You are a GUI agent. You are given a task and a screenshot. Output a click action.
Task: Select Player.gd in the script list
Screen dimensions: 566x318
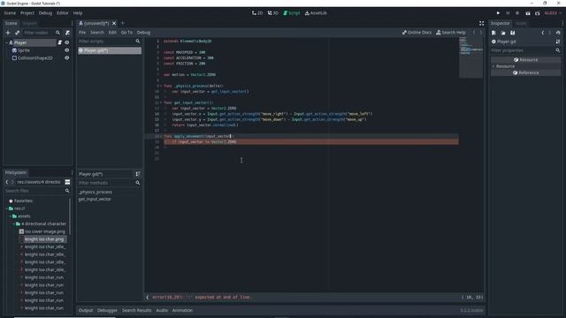110,50
